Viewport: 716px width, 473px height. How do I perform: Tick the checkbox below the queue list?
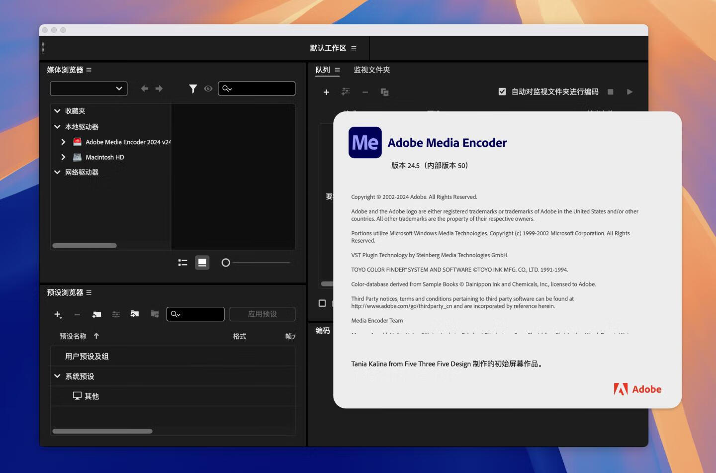click(322, 303)
